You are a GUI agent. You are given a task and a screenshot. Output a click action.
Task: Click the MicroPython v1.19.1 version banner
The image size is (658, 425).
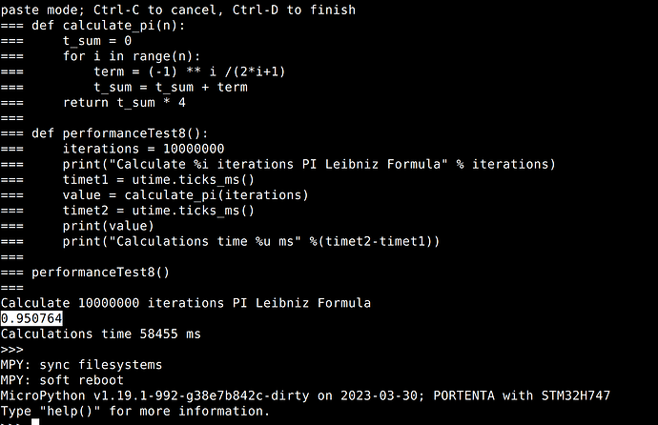305,395
